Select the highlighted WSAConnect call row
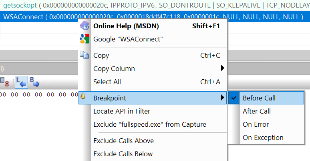The image size is (310, 161). [40, 17]
